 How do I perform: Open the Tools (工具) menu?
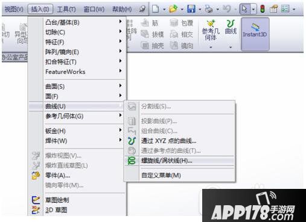pos(66,9)
